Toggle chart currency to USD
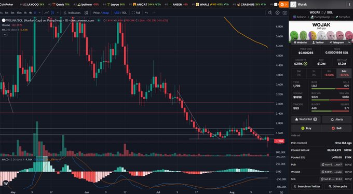 pyautogui.click(x=117, y=13)
